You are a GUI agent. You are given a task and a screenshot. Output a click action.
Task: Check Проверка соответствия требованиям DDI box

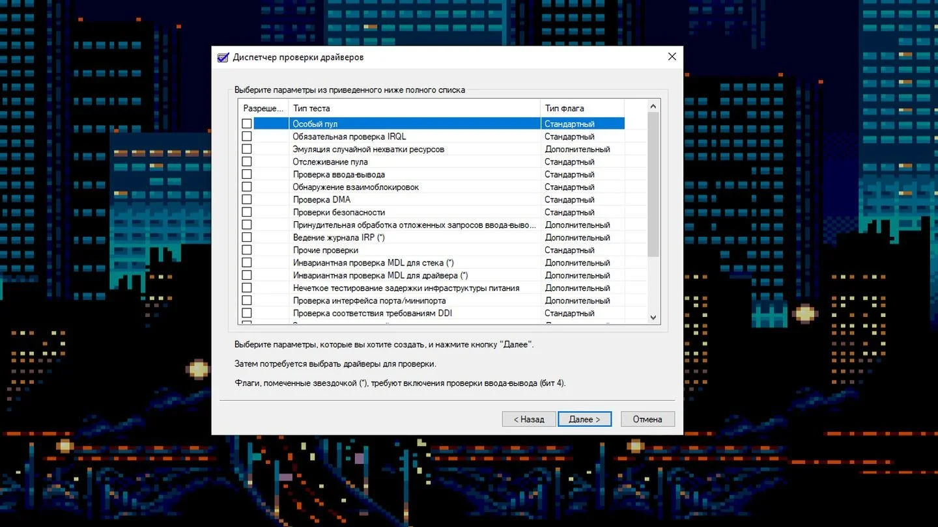[246, 313]
